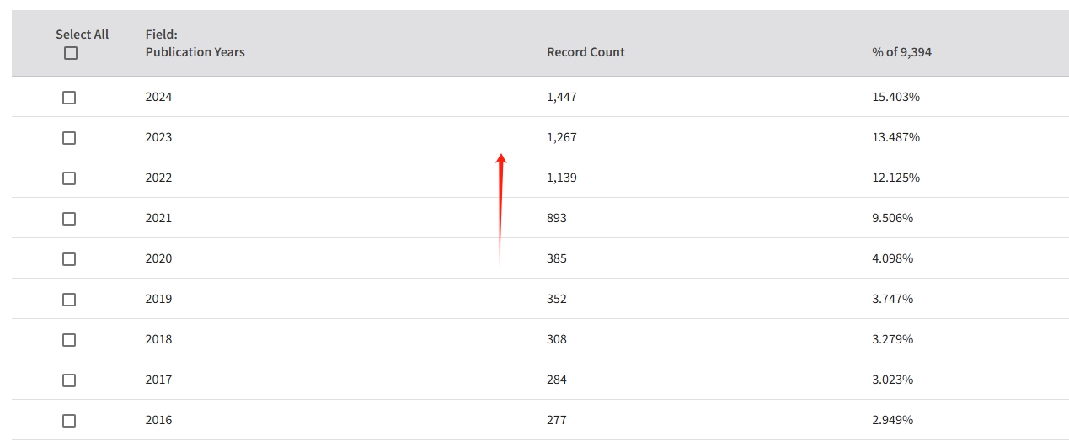The image size is (1069, 441).
Task: Click the 2024 year label
Action: 158,97
